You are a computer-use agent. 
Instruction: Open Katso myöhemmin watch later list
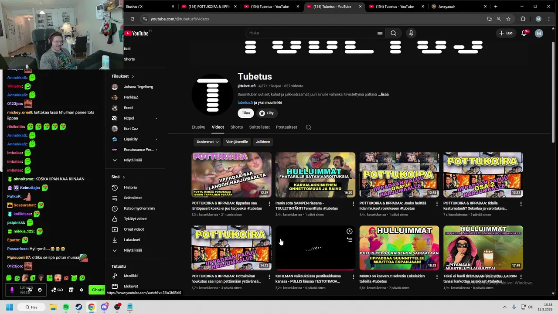[139, 208]
